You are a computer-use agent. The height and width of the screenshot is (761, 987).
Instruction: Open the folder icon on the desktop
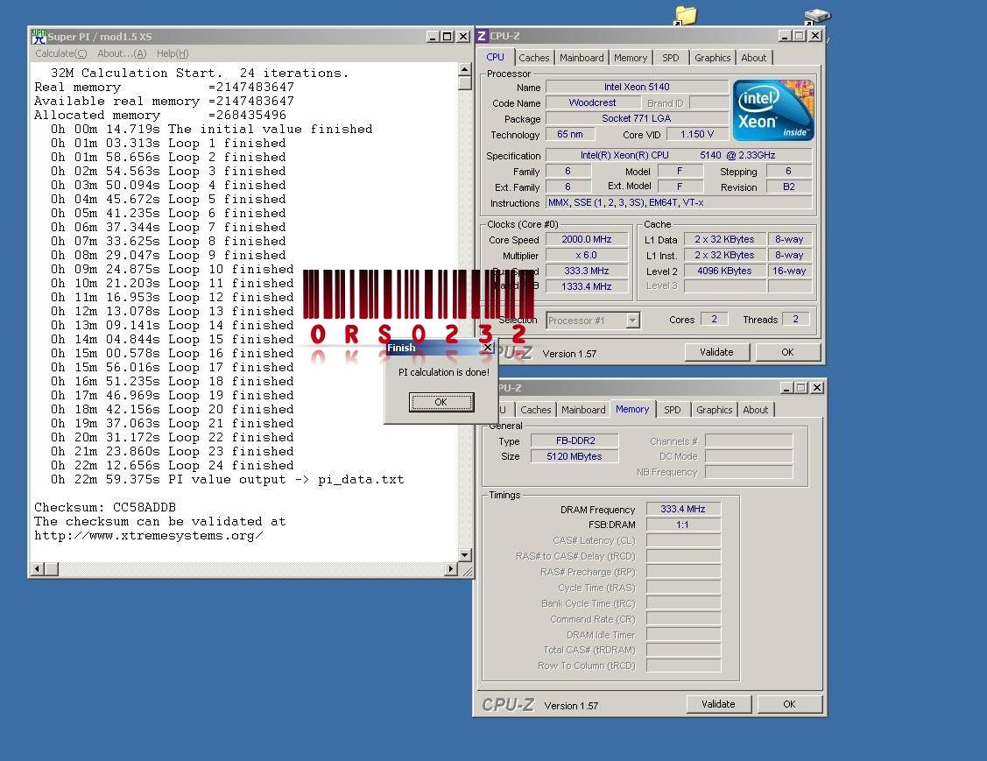686,15
